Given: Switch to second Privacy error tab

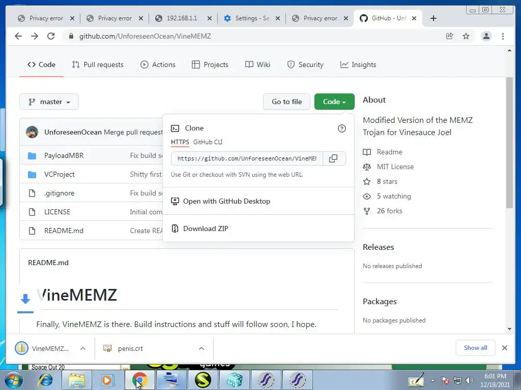Looking at the screenshot, I should (114, 18).
